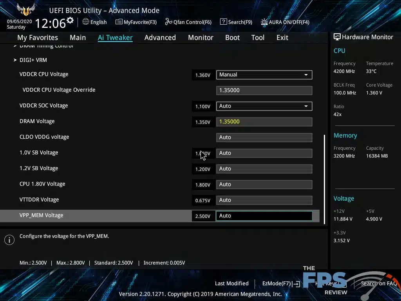Click the 1.2V SB Voltage field
This screenshot has width=401, height=301.
pos(264,169)
